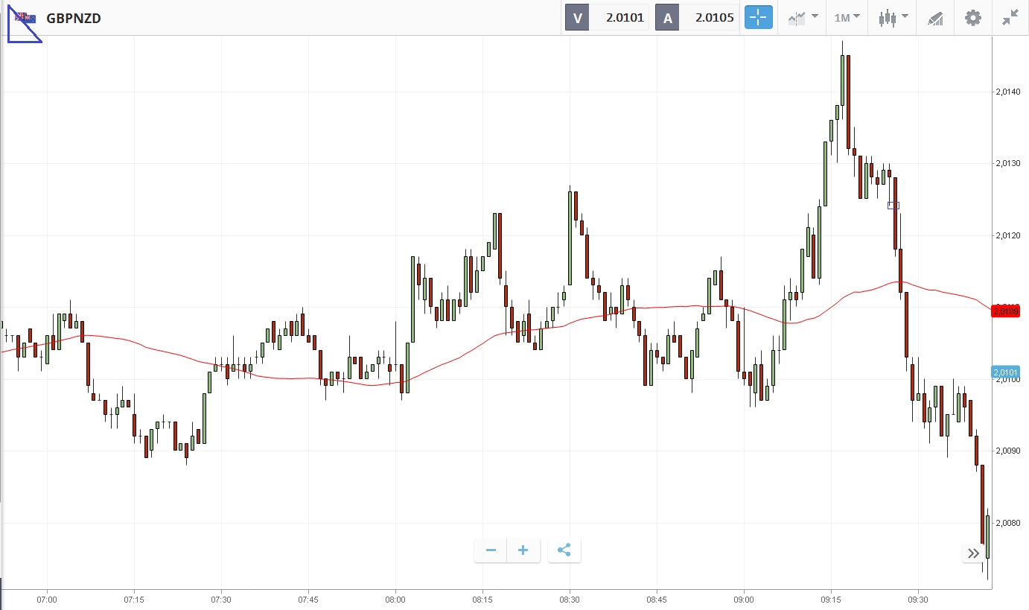Collapse the chart from fullscreen
Screen dimensions: 1029x610
point(1010,18)
